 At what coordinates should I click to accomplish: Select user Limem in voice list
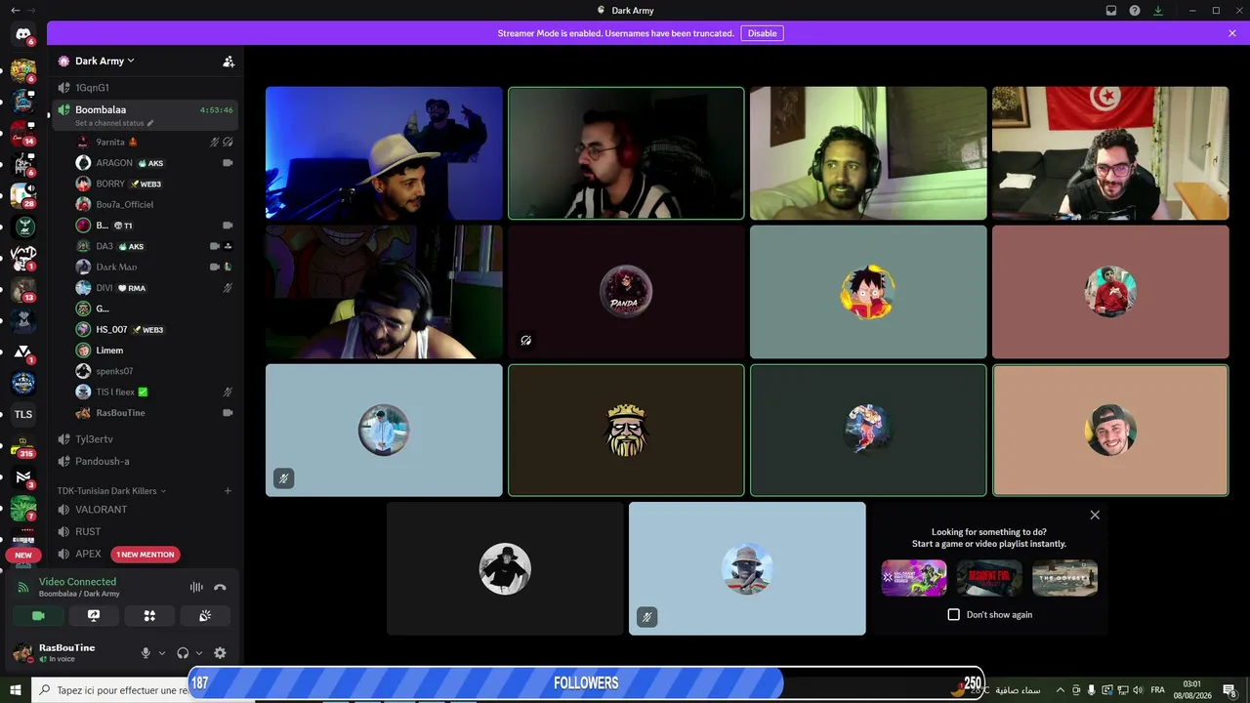[x=154, y=351]
